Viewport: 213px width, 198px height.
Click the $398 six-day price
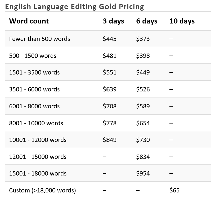click(x=143, y=56)
